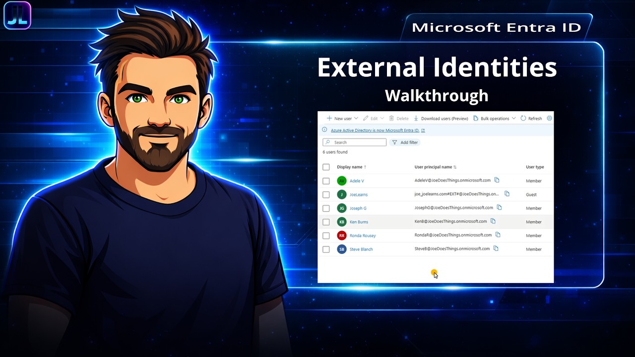
Task: Click the search magnifier icon
Action: [x=328, y=142]
